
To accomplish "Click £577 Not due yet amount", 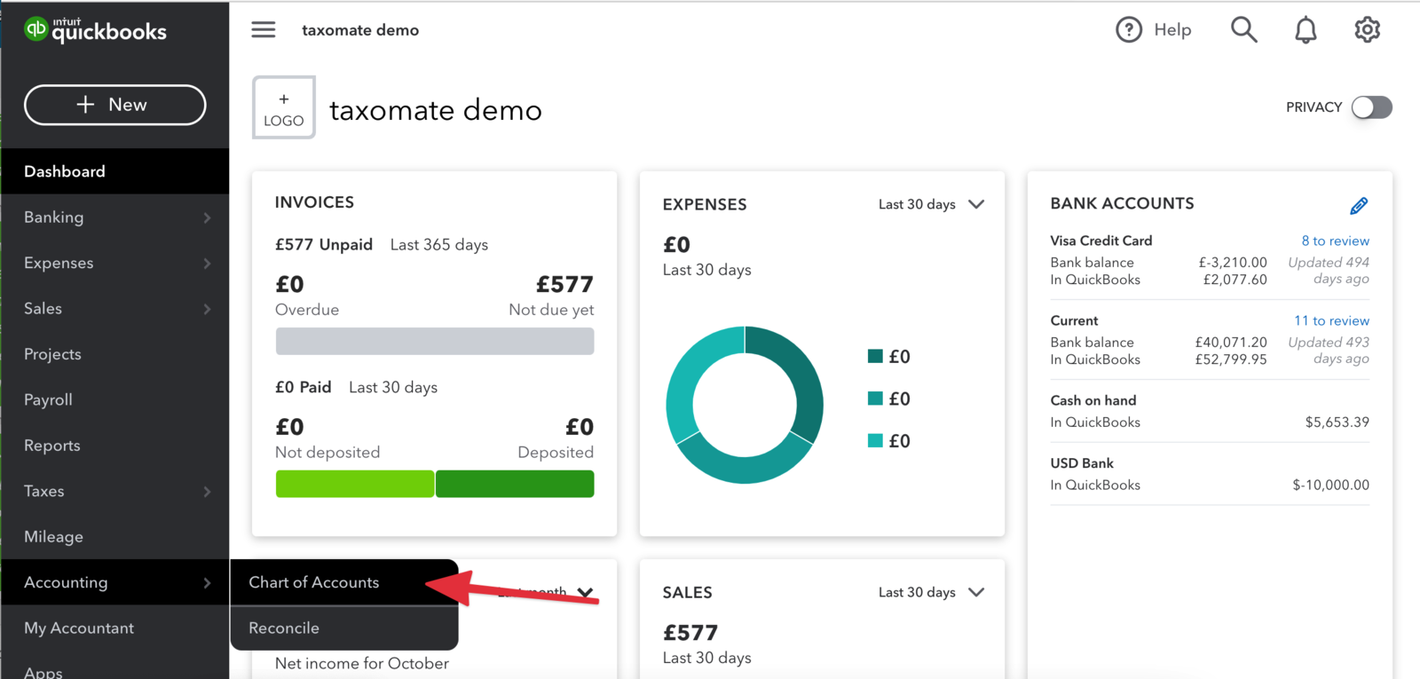I will click(x=564, y=284).
